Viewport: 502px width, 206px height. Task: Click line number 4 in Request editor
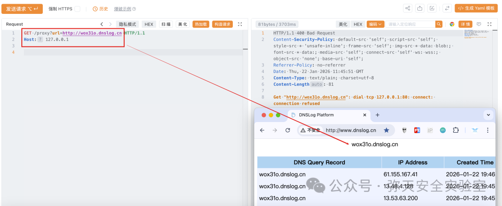pos(13,52)
